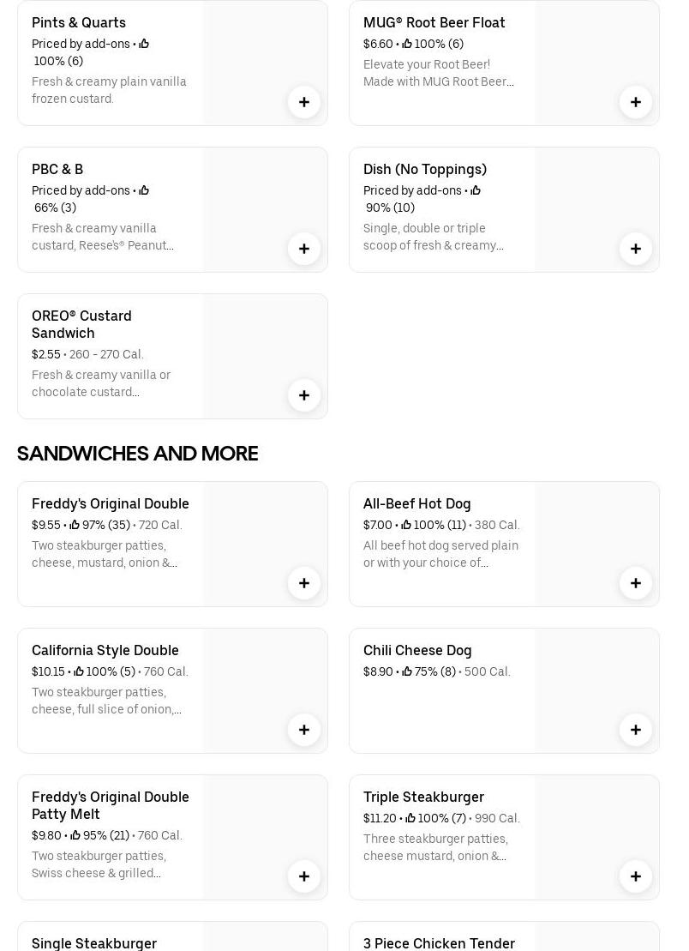Add California Style Double to cart
The image size is (689, 951).
pos(304,730)
